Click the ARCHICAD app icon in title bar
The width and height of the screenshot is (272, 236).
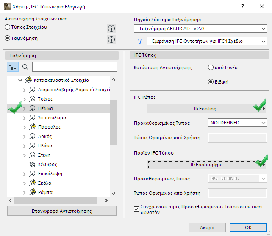coord(7,7)
